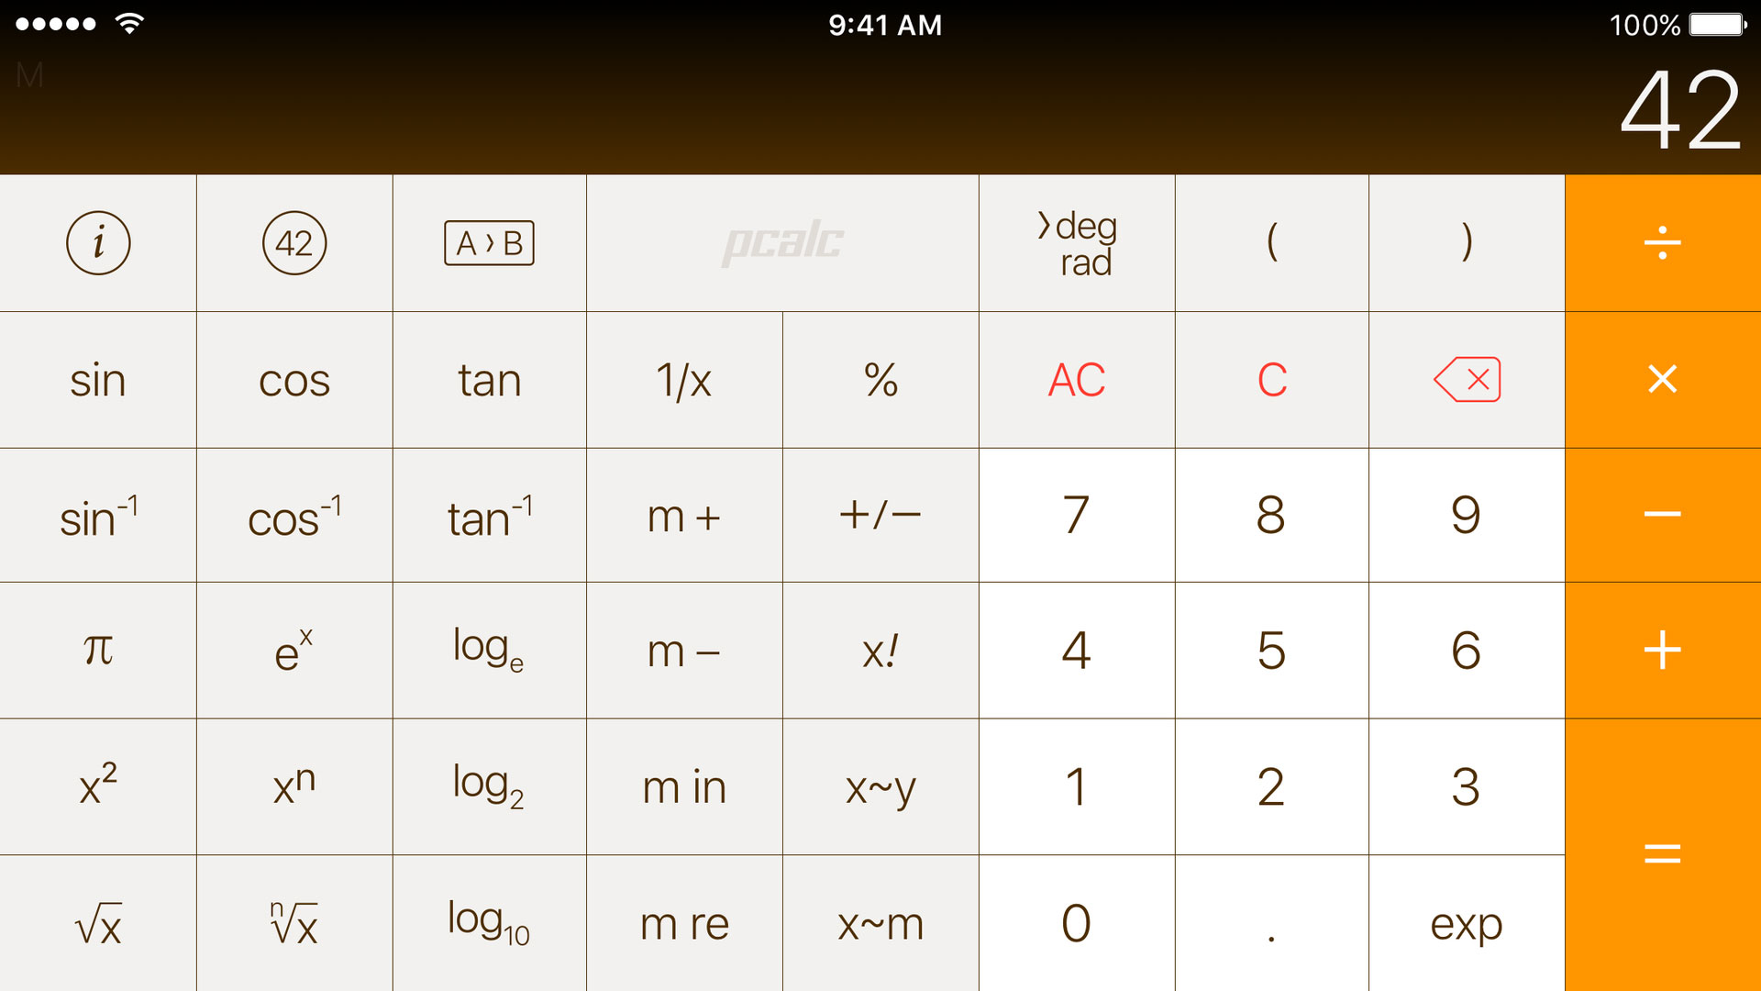1761x991 pixels.
Task: Select the x² squaring function
Action: [x=96, y=785]
